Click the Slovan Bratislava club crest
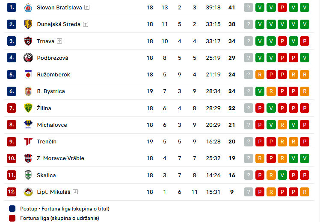This screenshot has width=320, height=222. (x=28, y=8)
